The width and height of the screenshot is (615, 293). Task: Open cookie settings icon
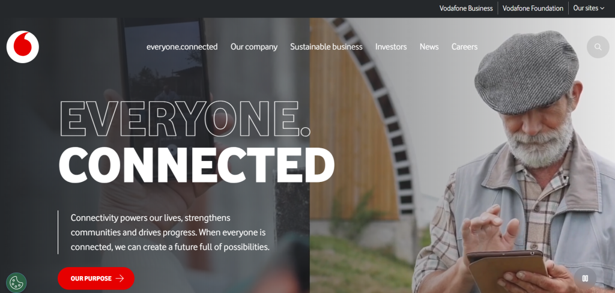(16, 282)
